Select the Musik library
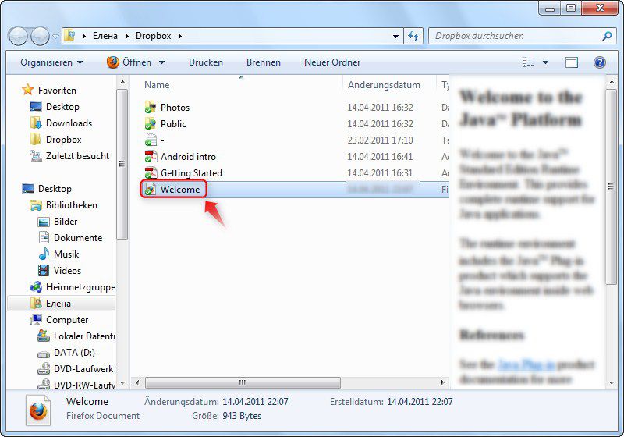Image resolution: width=624 pixels, height=437 pixels. (58, 254)
